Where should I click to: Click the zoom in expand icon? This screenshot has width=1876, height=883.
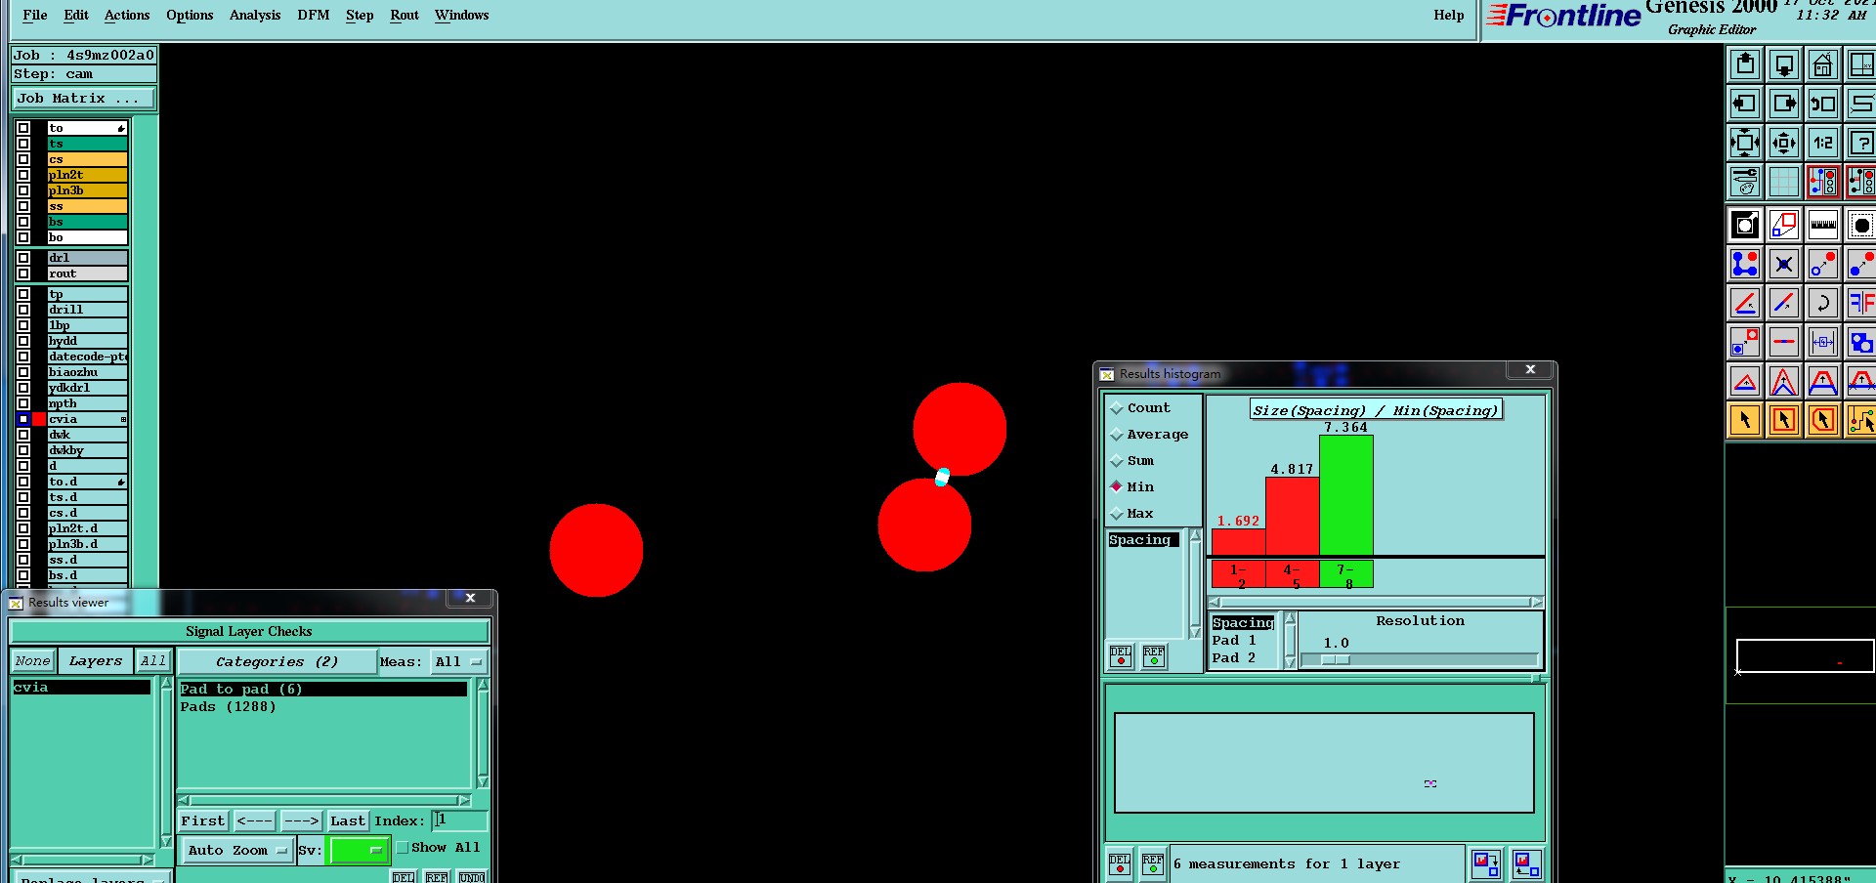coord(1745,143)
